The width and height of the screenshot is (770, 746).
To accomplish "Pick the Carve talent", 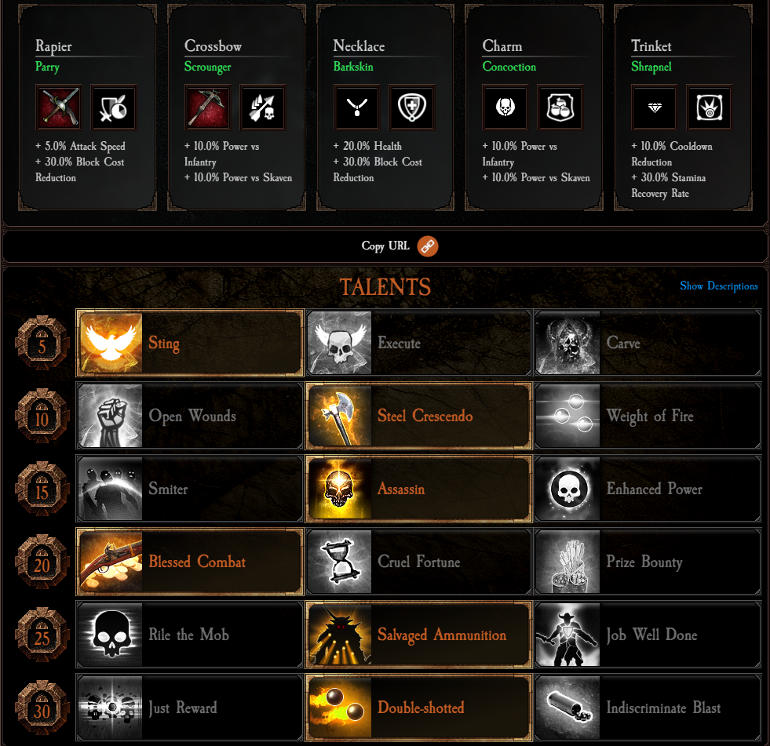I will click(x=648, y=343).
